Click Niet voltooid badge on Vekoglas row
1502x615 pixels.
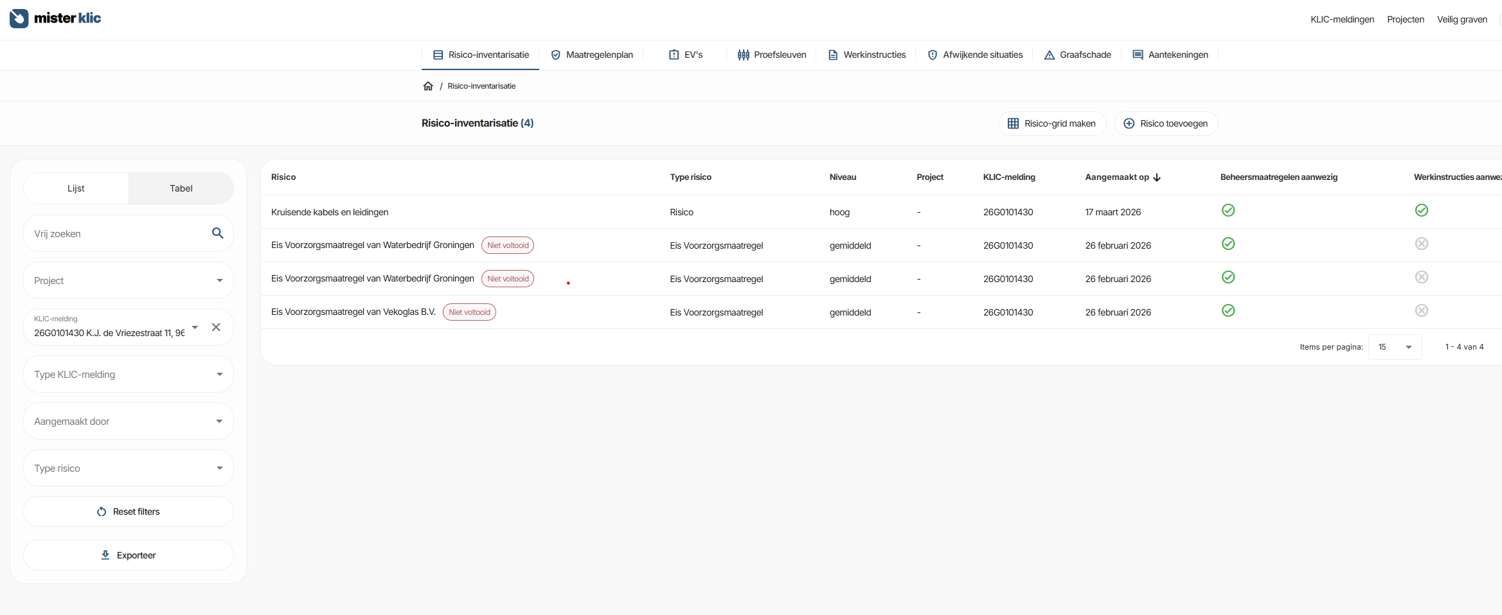469,312
